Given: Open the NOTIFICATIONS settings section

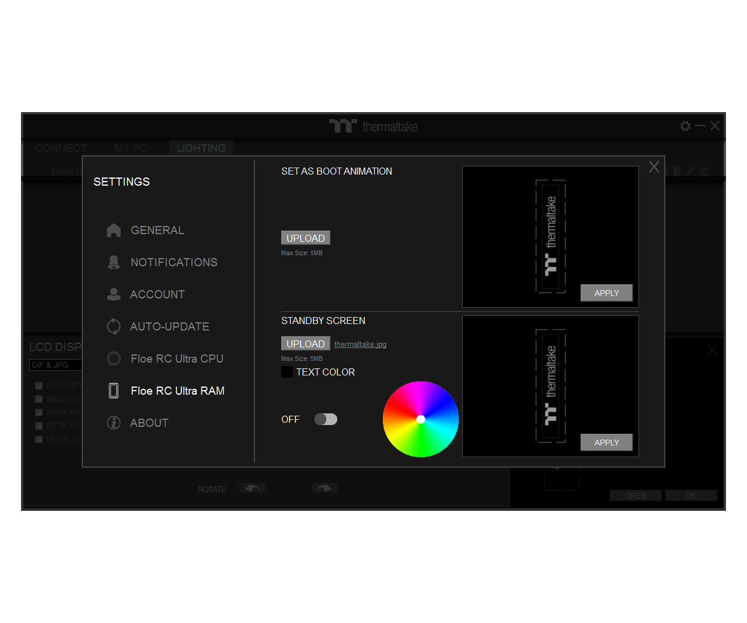Looking at the screenshot, I should coord(174,262).
